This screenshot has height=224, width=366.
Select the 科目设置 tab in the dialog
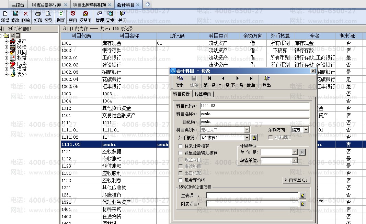tap(181, 94)
